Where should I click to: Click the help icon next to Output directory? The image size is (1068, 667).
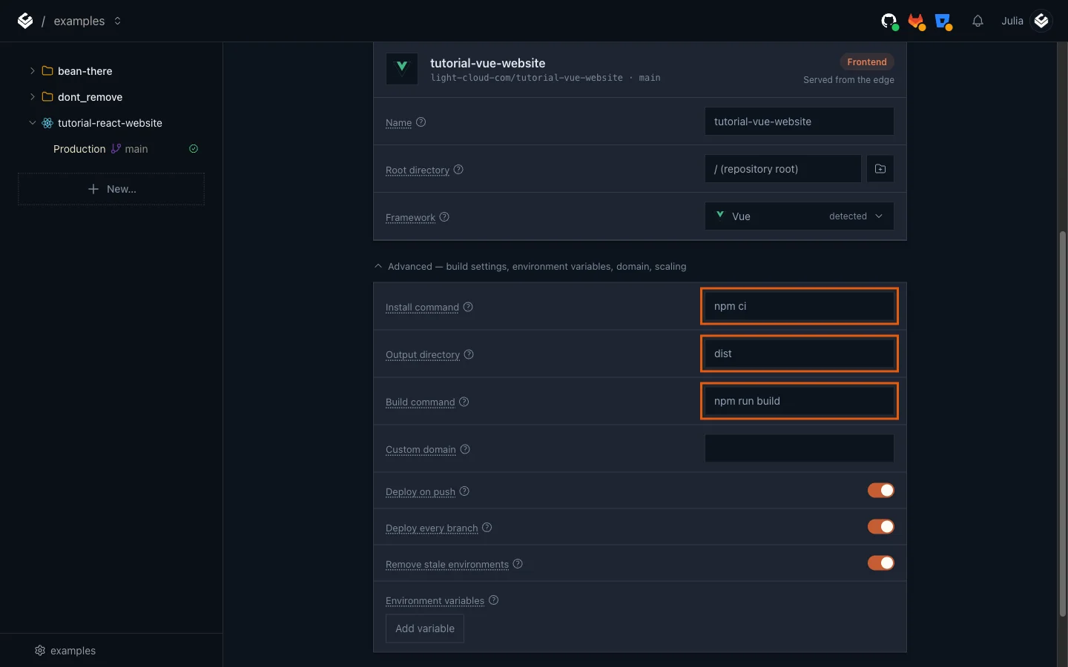pyautogui.click(x=469, y=354)
